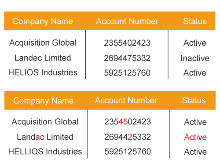The height and width of the screenshot is (167, 220).
Task: Select the Landec Limited cell
Action: (43, 58)
